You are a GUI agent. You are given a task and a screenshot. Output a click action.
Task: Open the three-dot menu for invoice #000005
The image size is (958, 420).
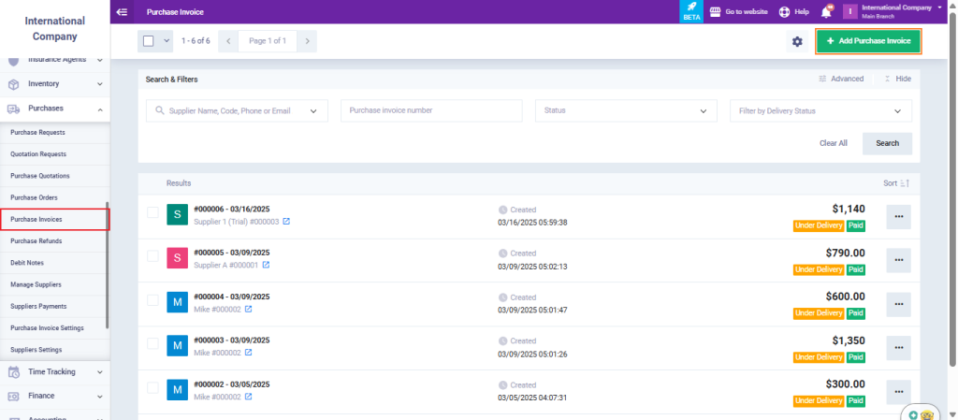coord(899,260)
